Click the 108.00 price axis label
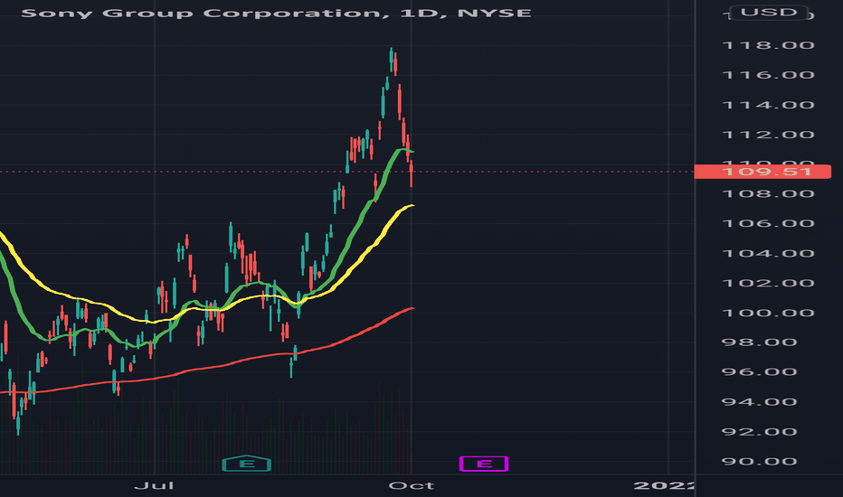 click(768, 193)
